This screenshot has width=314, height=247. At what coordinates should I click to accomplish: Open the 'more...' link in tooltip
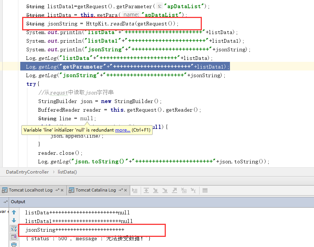123,130
